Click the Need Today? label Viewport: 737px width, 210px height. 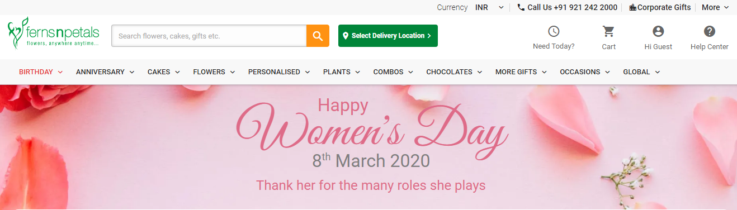point(554,47)
